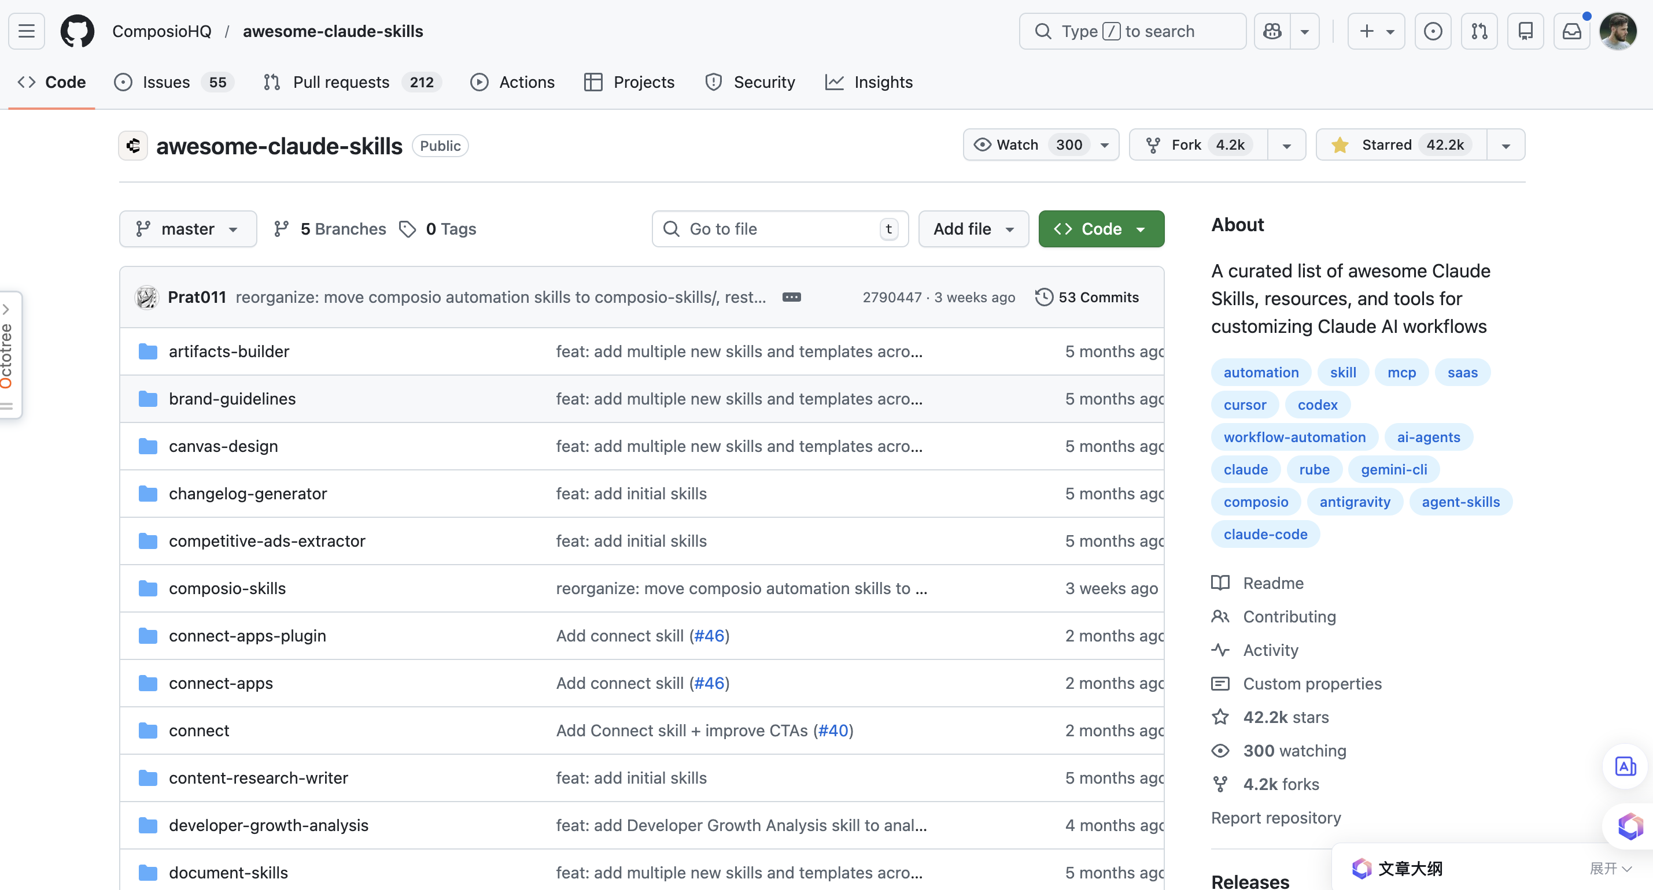Screen dimensions: 1653x890
Task: Open pull request #40 link in connect row
Action: [x=833, y=730]
